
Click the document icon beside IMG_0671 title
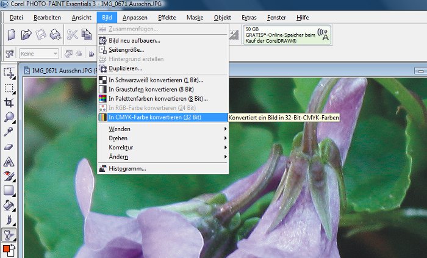coord(27,71)
